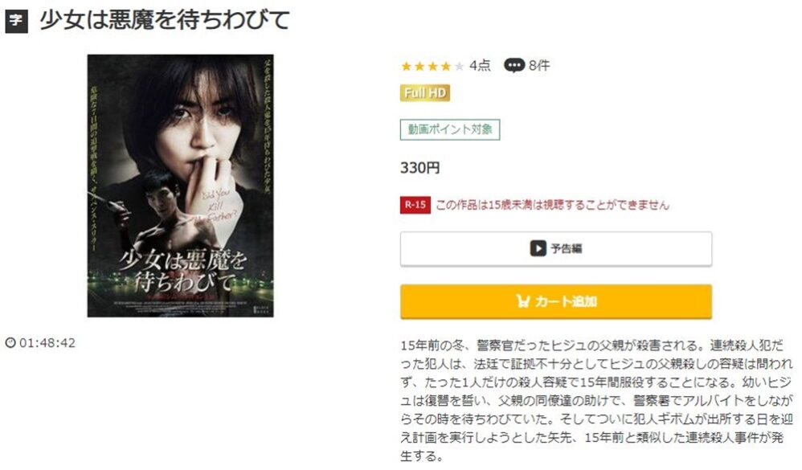Click the play icon on 予告編 button
Screen dimensions: 802x470
click(538, 248)
